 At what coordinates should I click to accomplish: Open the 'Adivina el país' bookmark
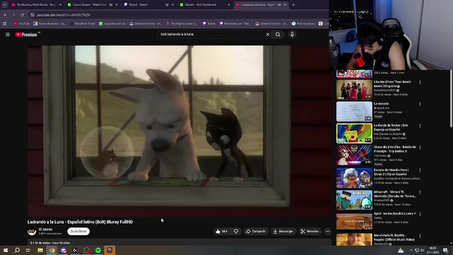tap(303, 24)
